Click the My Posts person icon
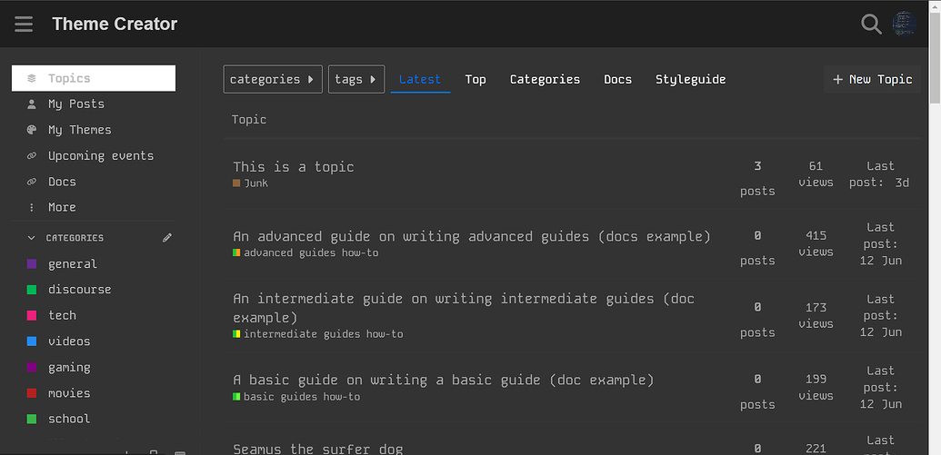This screenshot has width=941, height=455. click(32, 104)
